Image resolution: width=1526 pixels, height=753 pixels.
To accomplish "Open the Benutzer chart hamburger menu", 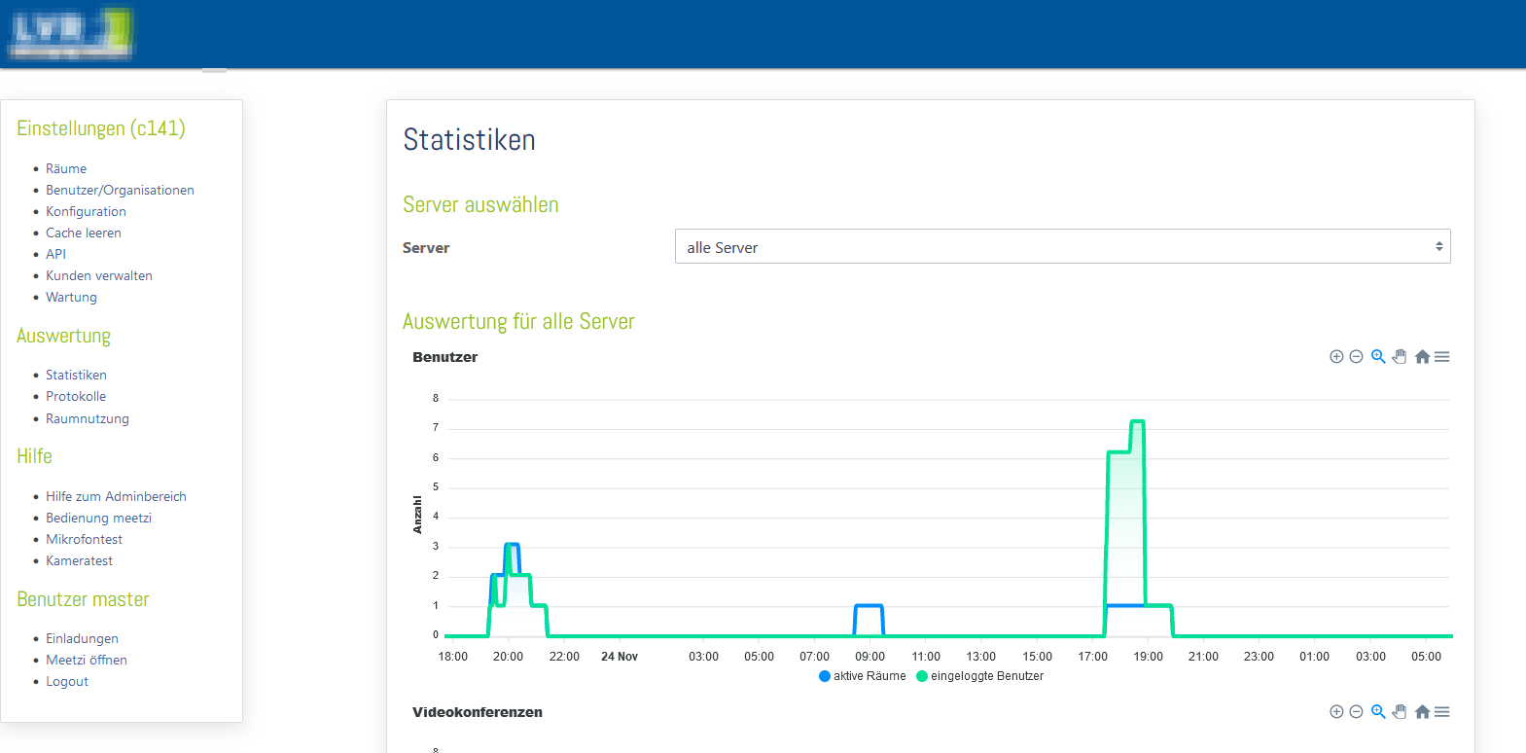I will (1442, 357).
